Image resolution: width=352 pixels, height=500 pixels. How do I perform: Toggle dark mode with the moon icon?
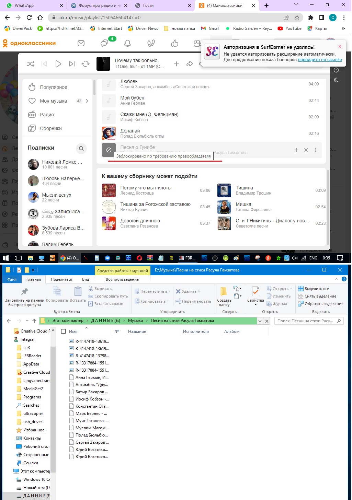[x=336, y=80]
